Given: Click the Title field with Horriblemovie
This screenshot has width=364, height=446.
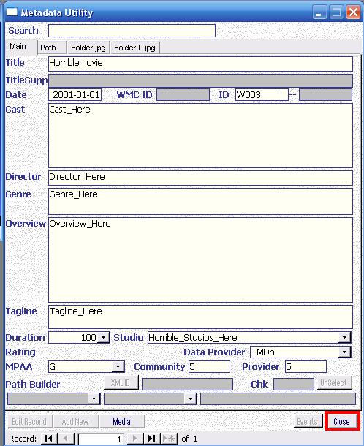Looking at the screenshot, I should (x=200, y=64).
